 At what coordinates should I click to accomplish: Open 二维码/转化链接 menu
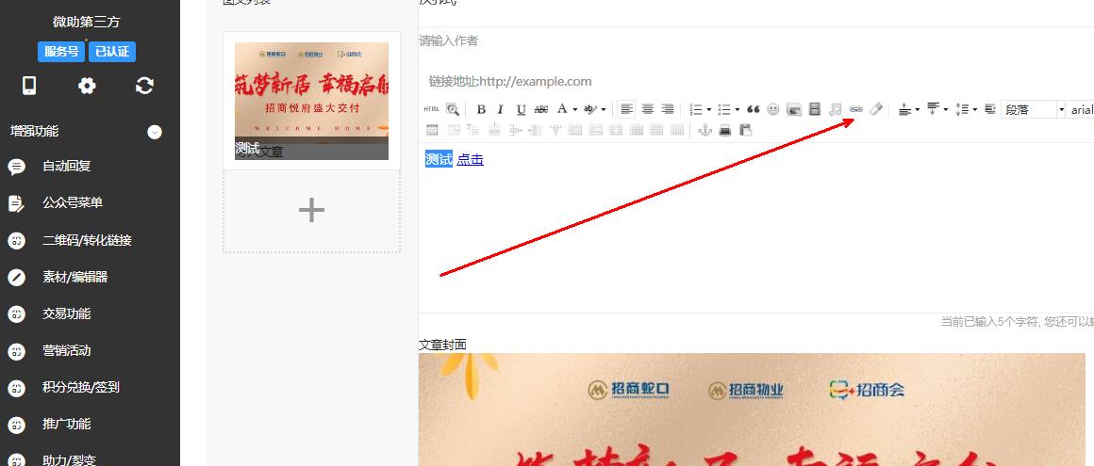click(87, 240)
